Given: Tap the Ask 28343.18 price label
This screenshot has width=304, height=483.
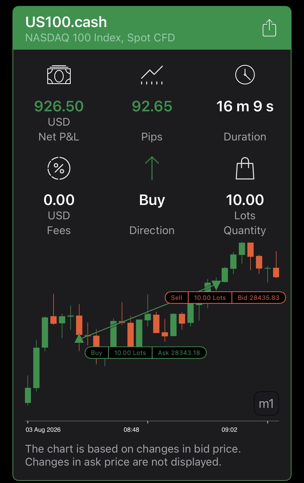Looking at the screenshot, I should [179, 353].
